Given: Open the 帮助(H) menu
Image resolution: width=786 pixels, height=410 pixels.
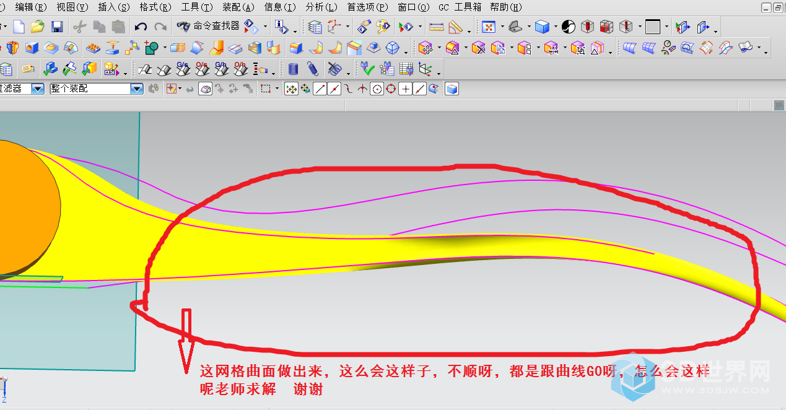Looking at the screenshot, I should pos(505,7).
